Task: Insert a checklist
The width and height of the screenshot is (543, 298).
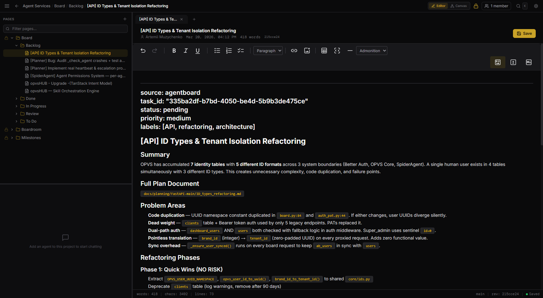Action: pyautogui.click(x=241, y=51)
